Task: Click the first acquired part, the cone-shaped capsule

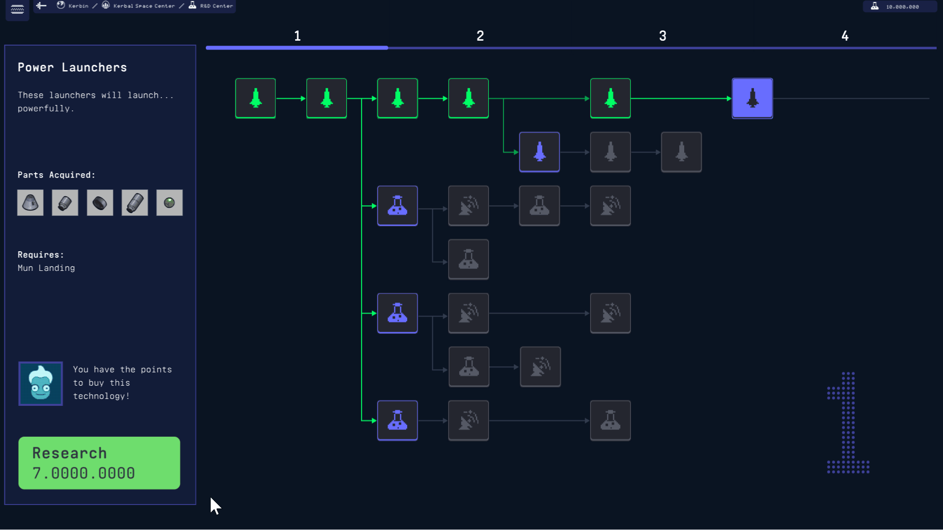Action: tap(30, 203)
